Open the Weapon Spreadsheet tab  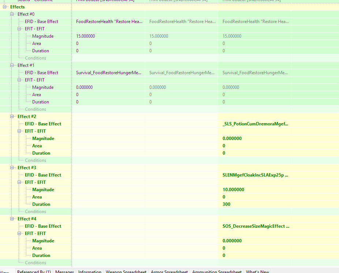(x=126, y=271)
